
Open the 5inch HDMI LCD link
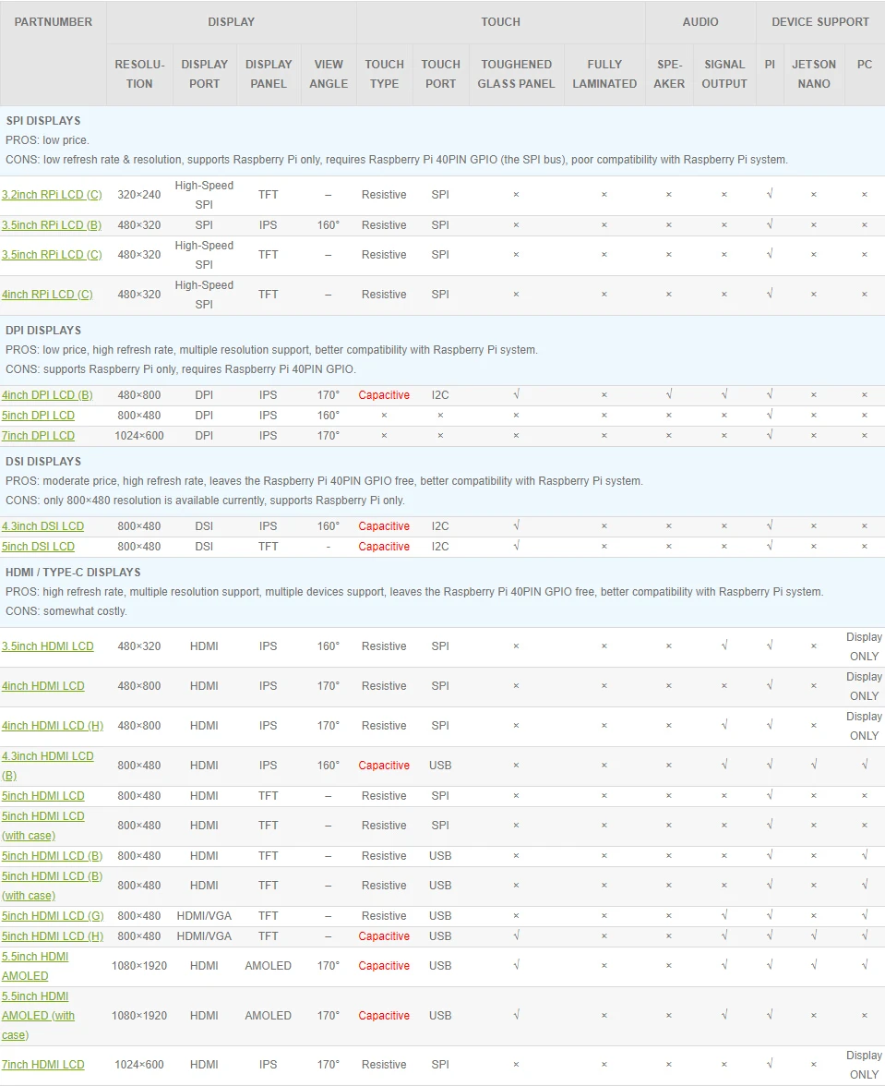tap(42, 796)
